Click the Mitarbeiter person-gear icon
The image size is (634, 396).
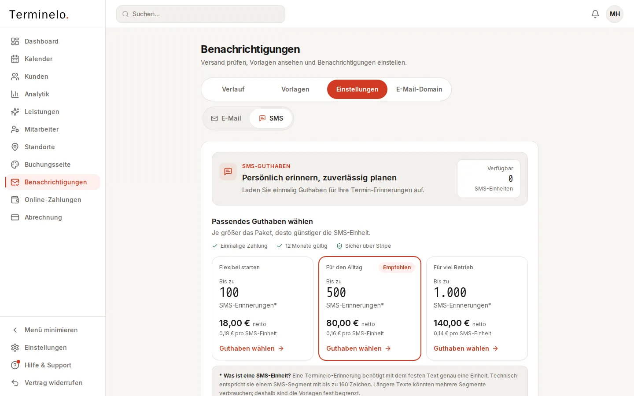15,129
